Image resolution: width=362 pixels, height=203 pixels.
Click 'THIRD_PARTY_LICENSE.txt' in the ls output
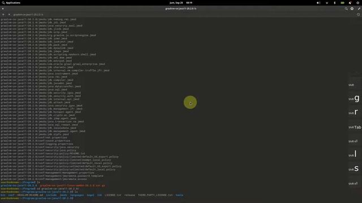pyautogui.click(x=156, y=195)
